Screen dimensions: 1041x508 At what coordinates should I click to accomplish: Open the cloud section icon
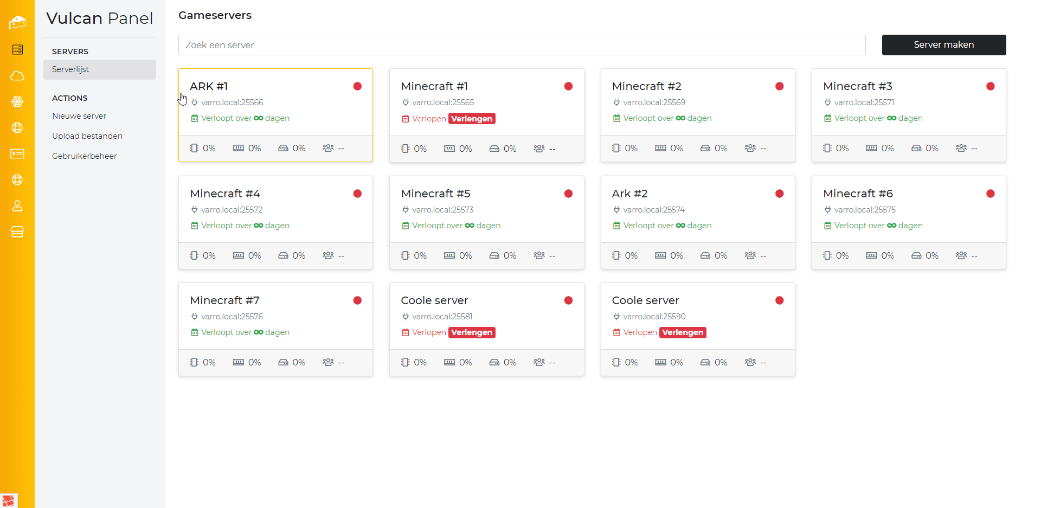point(17,76)
